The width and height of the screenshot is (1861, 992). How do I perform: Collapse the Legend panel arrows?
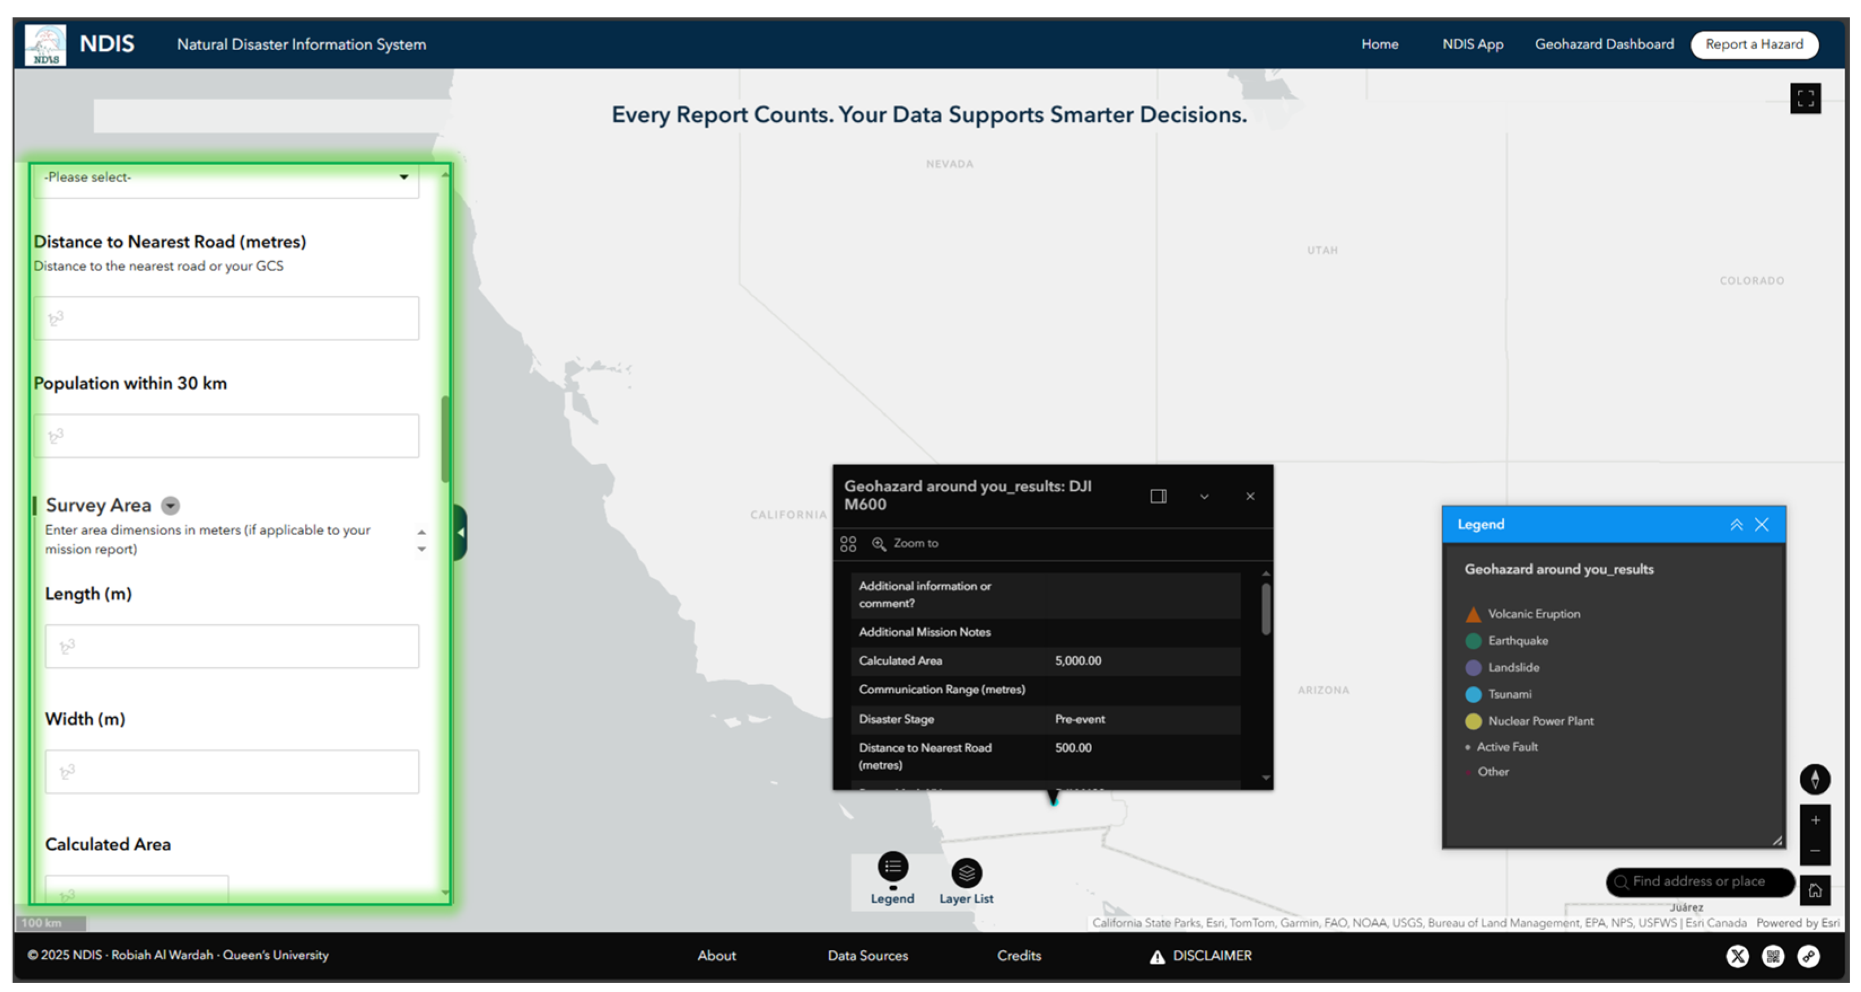(x=1736, y=525)
